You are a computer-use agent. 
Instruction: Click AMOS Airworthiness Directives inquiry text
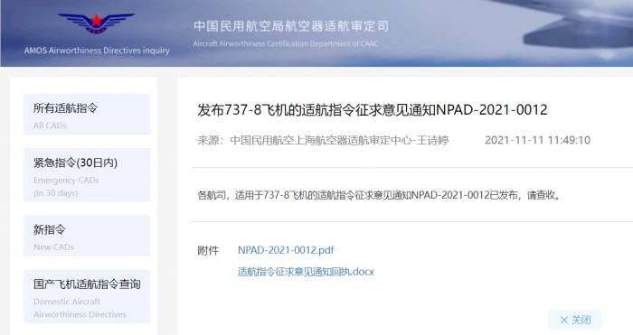click(x=97, y=51)
